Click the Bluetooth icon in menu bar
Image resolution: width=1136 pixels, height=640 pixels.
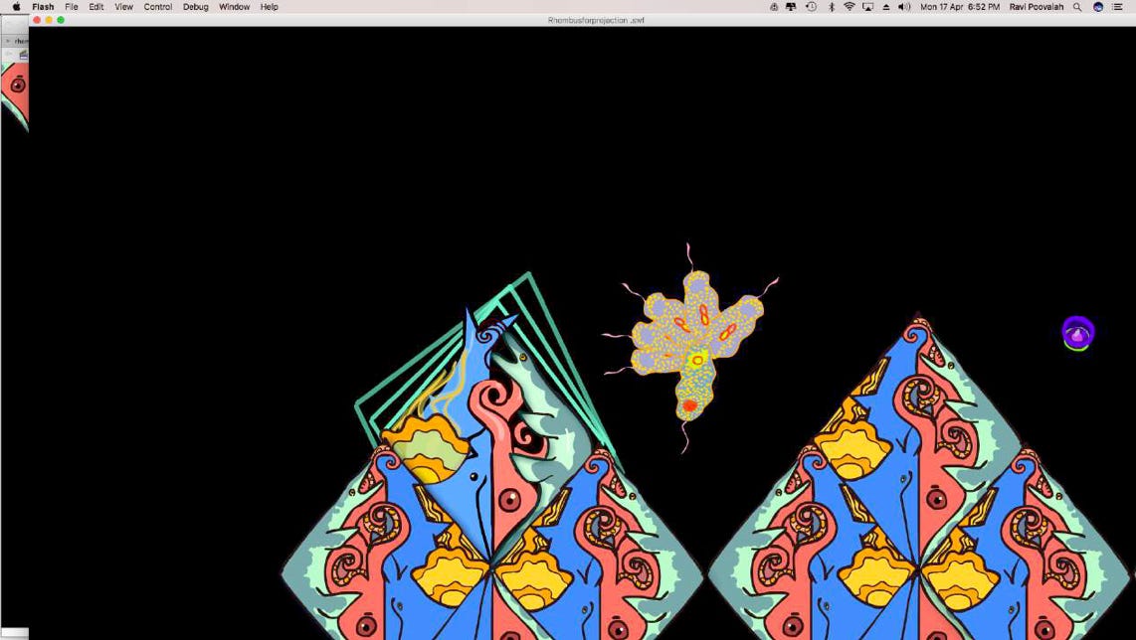[x=832, y=7]
